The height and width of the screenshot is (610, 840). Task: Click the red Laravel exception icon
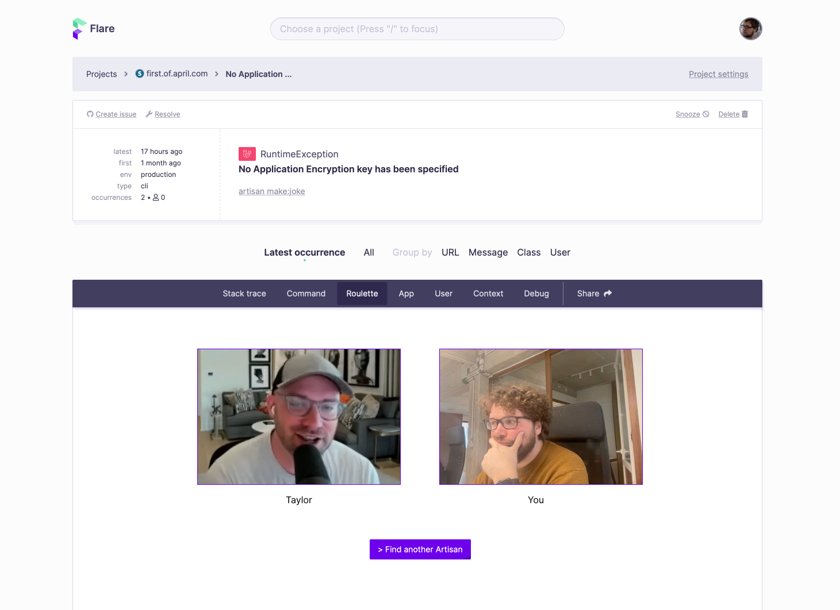[x=247, y=154]
